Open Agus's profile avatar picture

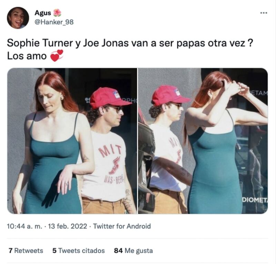pos(18,18)
